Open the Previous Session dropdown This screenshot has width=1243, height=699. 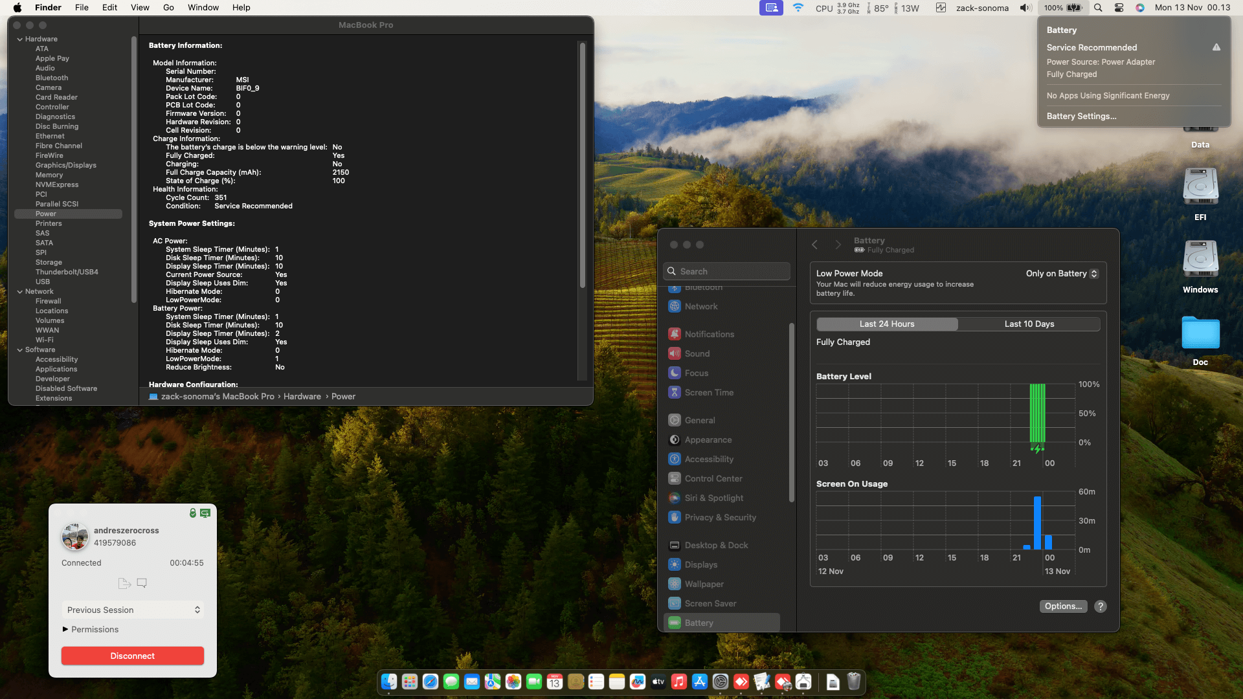click(x=133, y=610)
